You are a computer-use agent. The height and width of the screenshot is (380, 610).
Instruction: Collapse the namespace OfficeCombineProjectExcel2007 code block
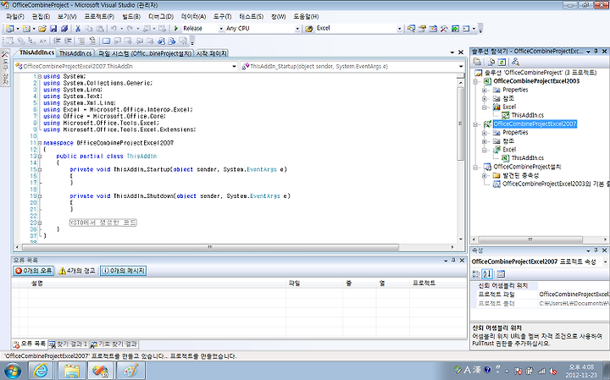(40, 143)
